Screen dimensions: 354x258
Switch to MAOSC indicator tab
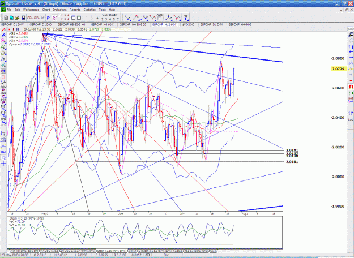[49, 251]
